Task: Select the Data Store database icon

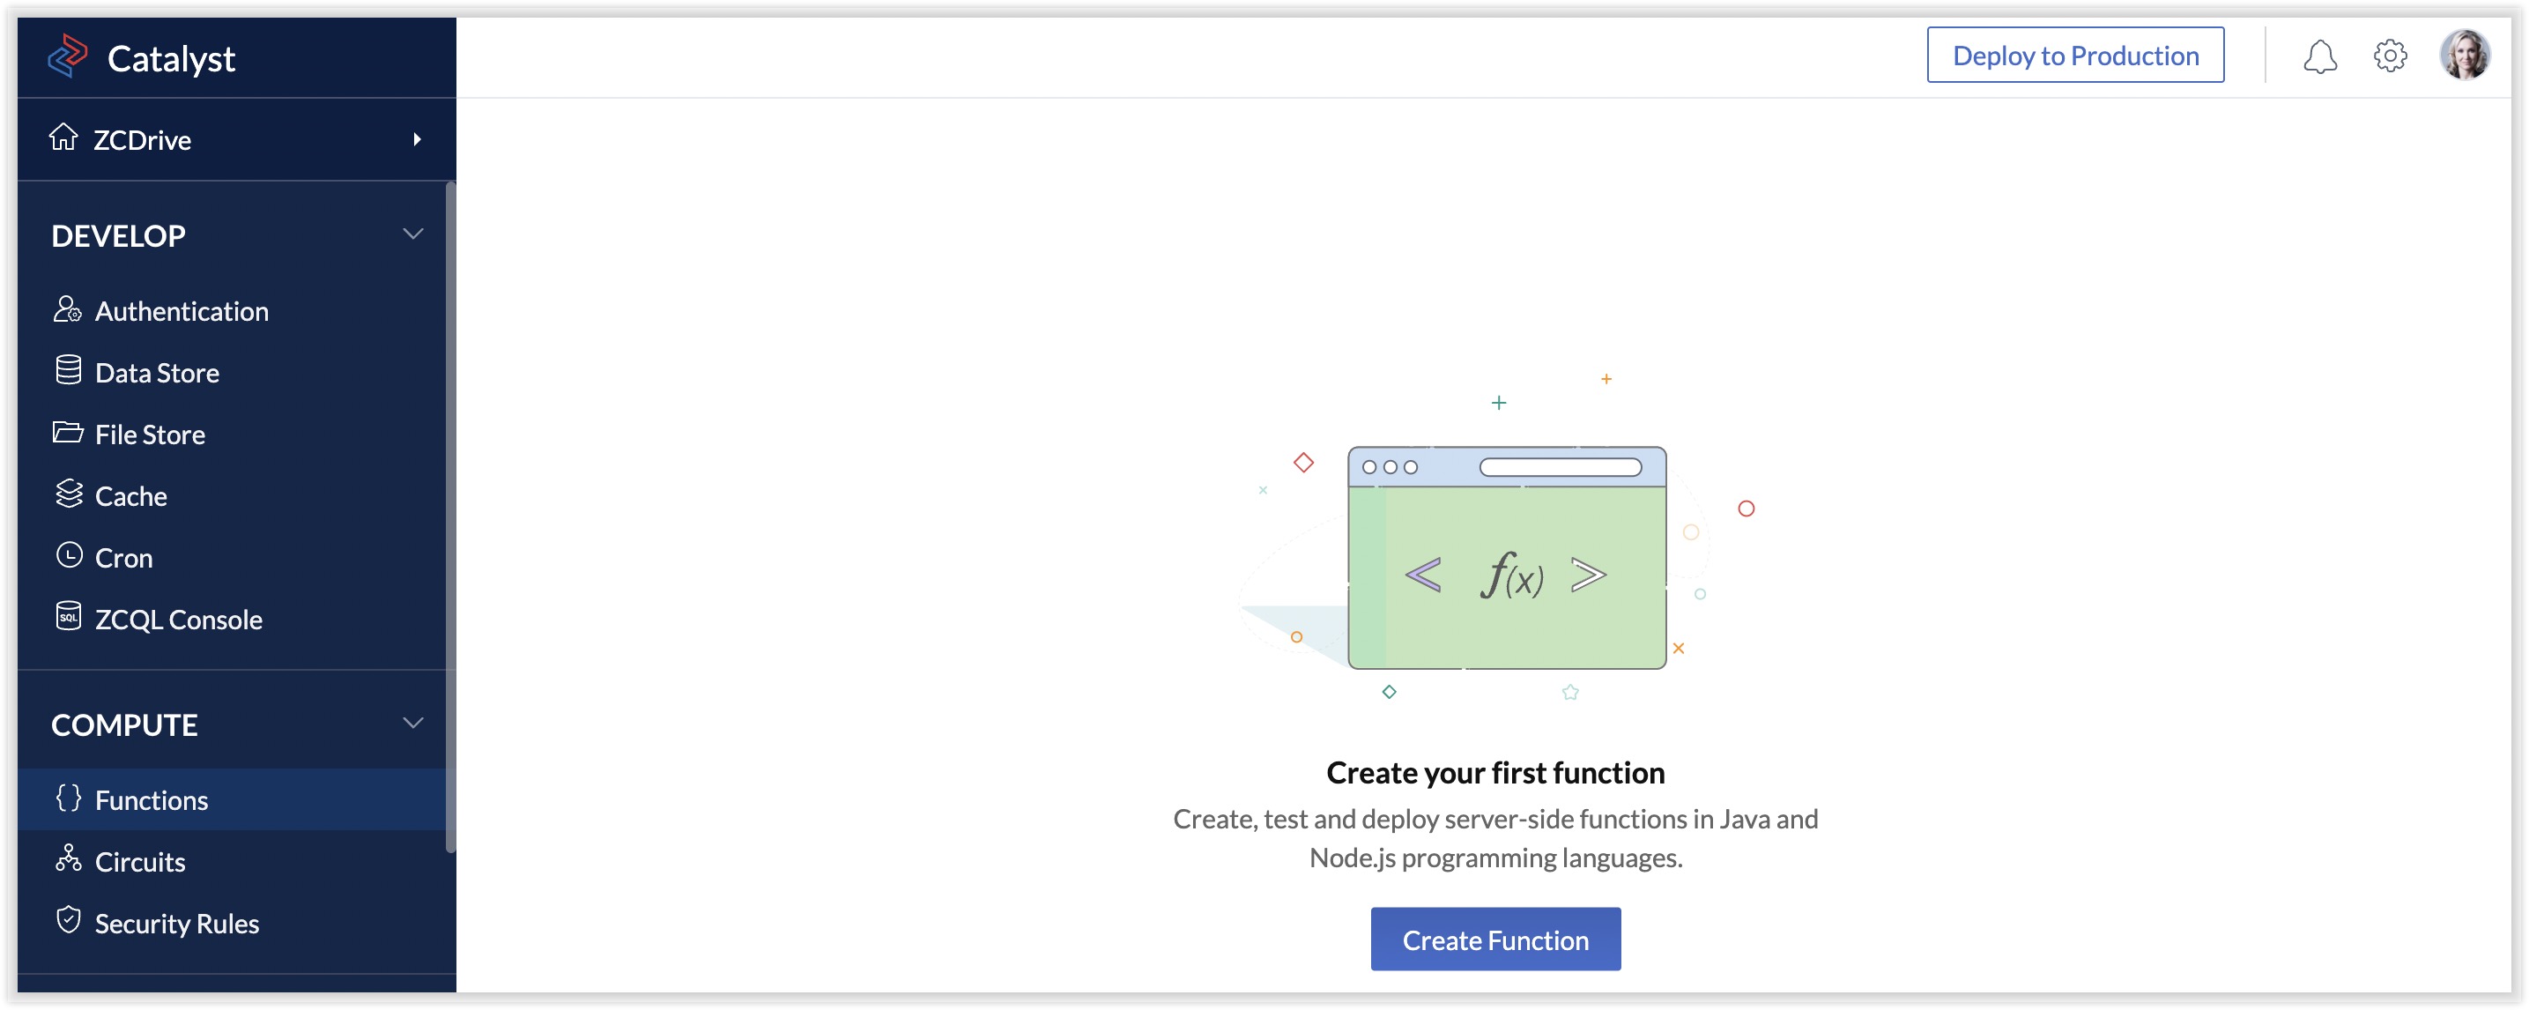Action: click(x=68, y=371)
